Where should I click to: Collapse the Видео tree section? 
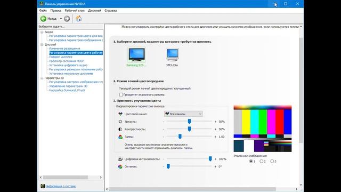(42, 32)
